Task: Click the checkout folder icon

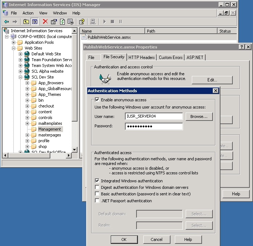Action: click(34, 106)
